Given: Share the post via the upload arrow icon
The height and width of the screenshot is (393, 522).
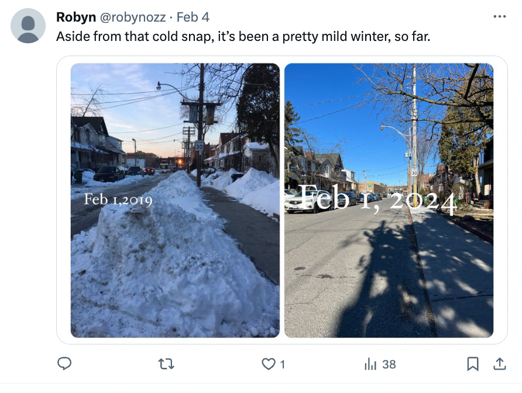Looking at the screenshot, I should pos(499,364).
